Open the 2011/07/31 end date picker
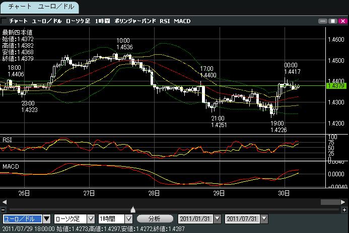 264,219
